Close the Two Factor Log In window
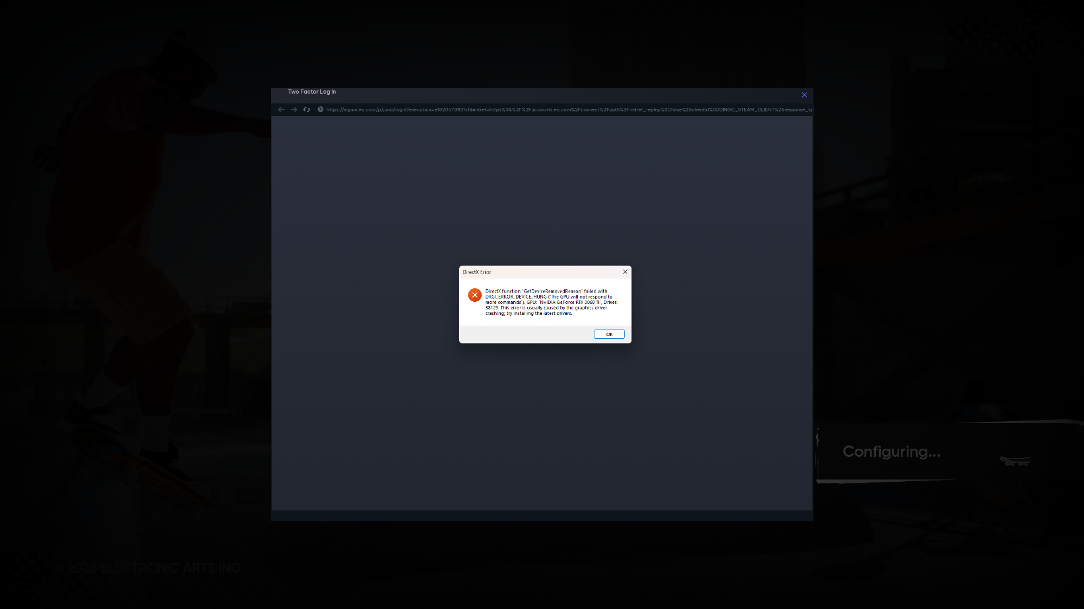 804,95
